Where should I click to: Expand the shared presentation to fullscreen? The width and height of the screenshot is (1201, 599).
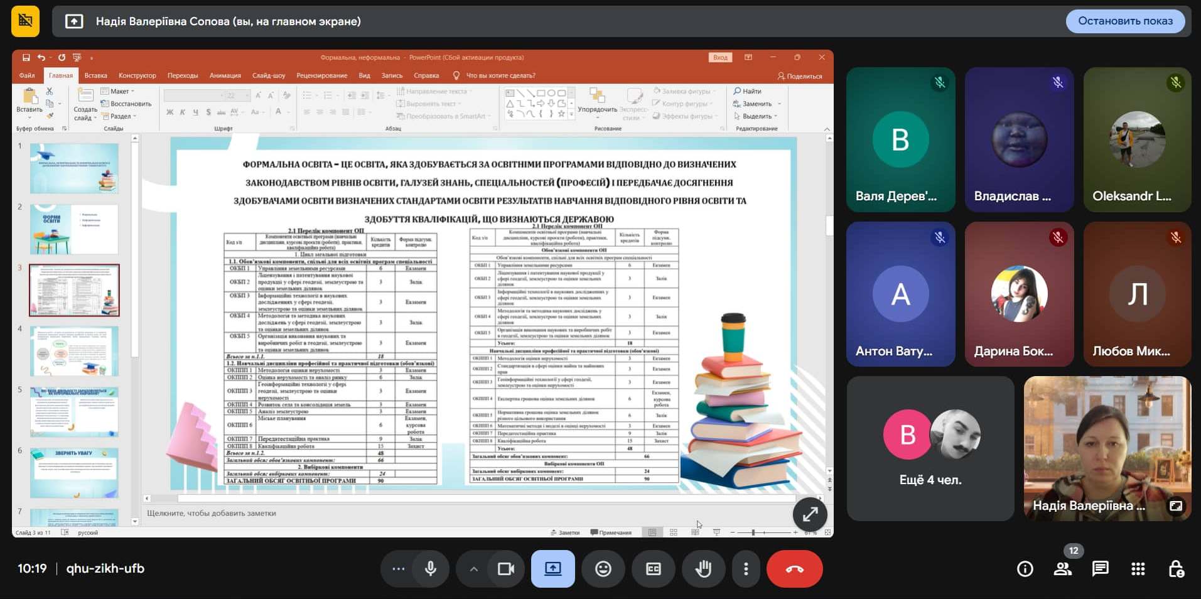pos(810,514)
